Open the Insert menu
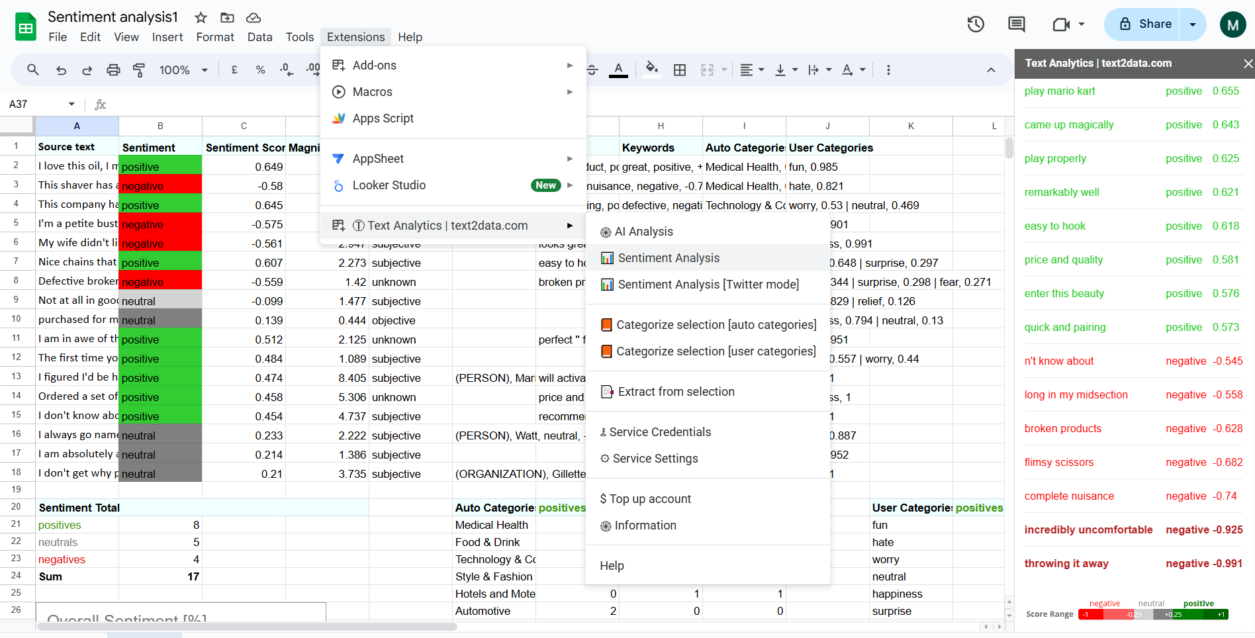Image resolution: width=1255 pixels, height=638 pixels. [167, 37]
